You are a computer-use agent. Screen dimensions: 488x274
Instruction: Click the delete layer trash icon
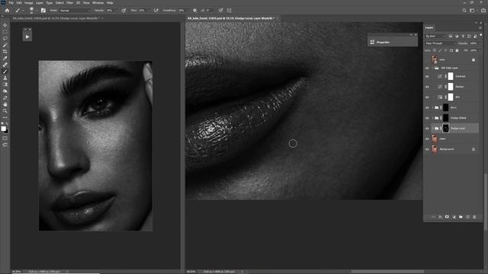click(474, 217)
